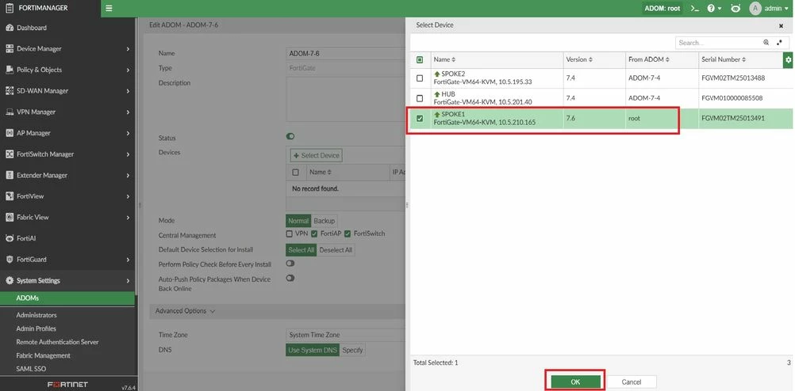Screen dimensions: 795x391
Task: Click the FortiGuard shield sidebar icon
Action: 10,260
